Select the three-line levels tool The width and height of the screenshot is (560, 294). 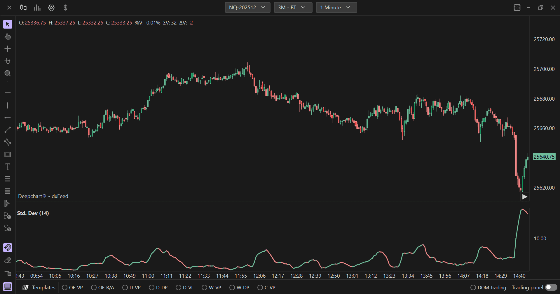[x=8, y=179]
